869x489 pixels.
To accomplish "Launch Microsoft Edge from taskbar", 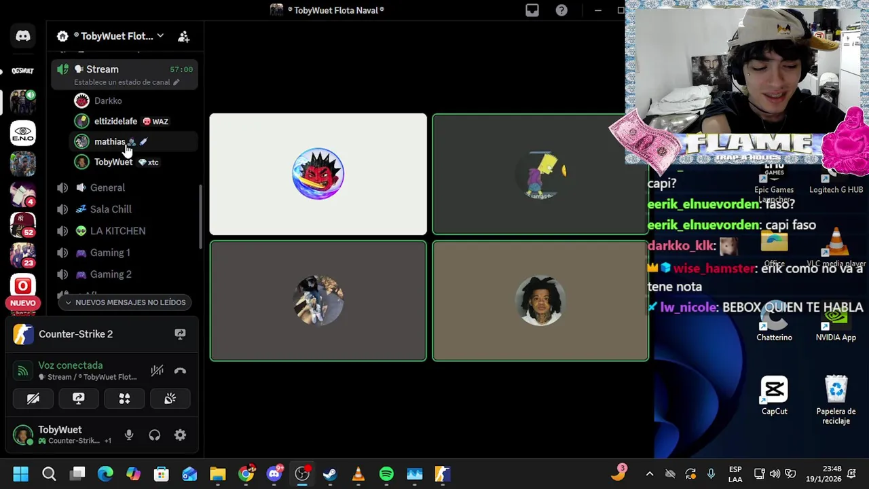I will (105, 473).
